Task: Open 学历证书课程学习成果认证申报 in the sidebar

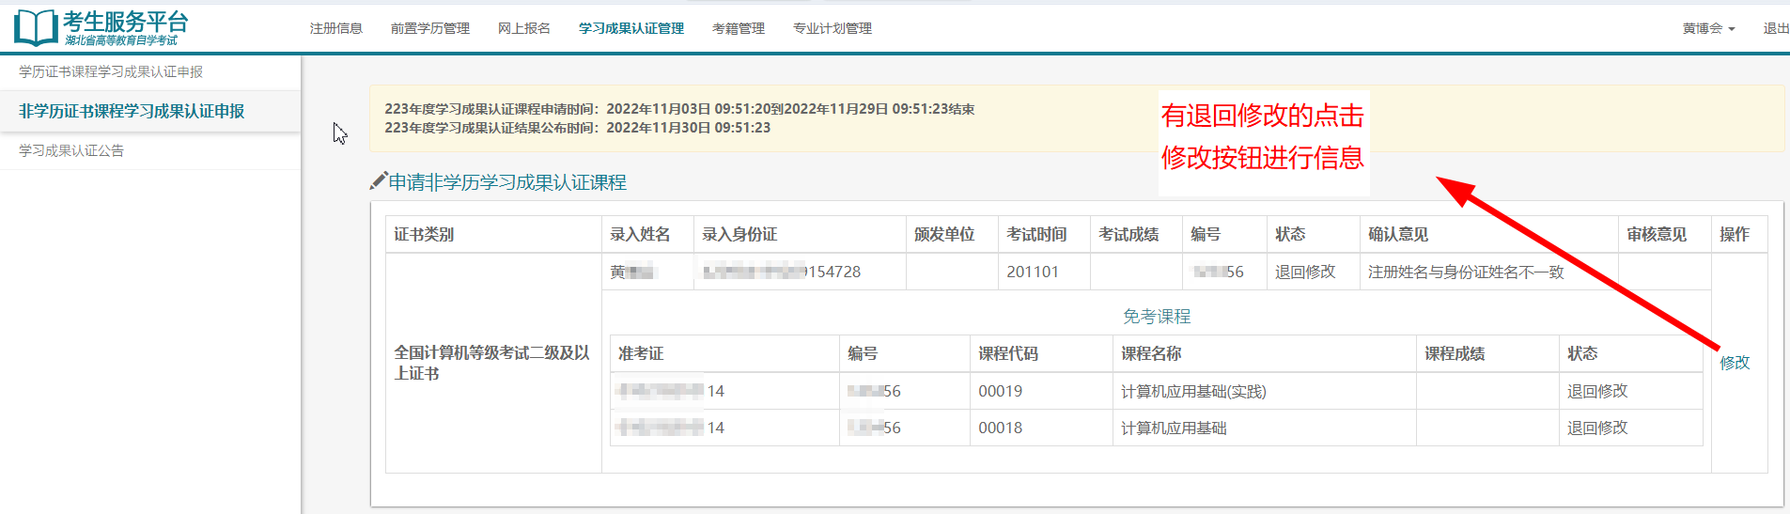Action: [111, 71]
